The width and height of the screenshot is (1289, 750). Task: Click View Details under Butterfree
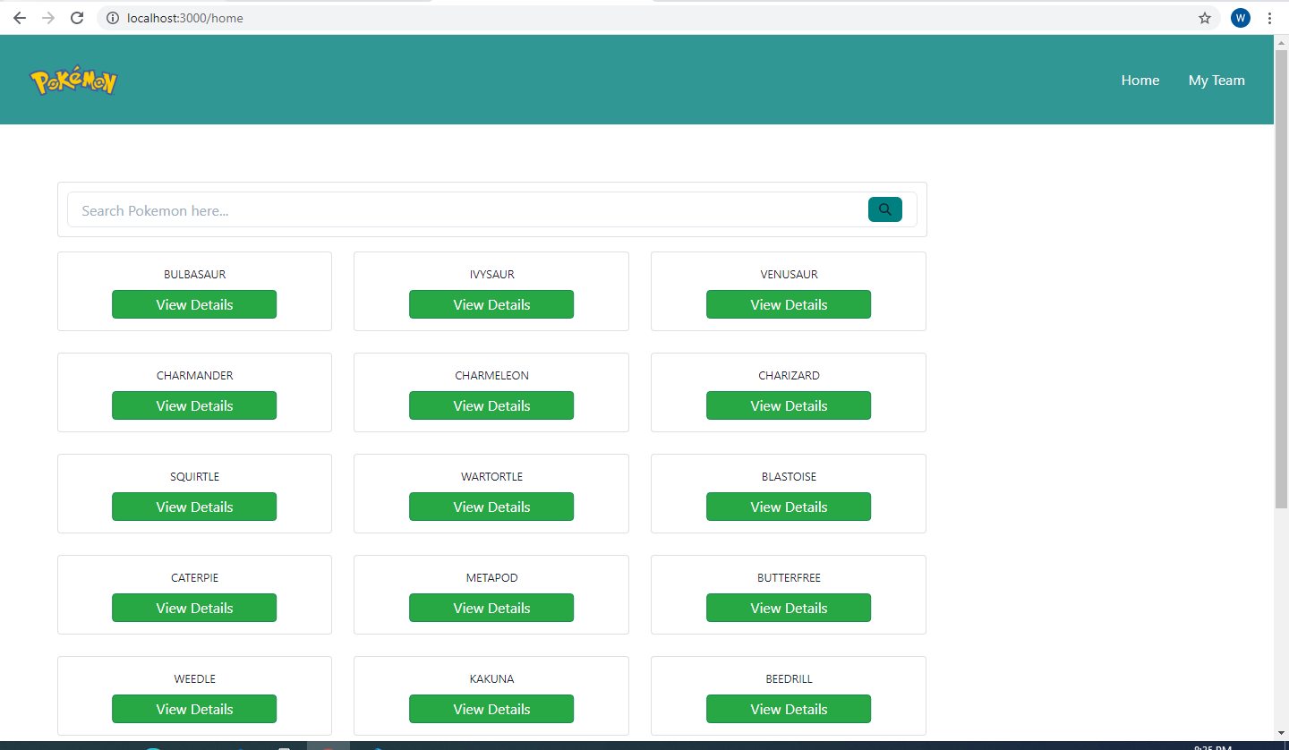(x=789, y=608)
